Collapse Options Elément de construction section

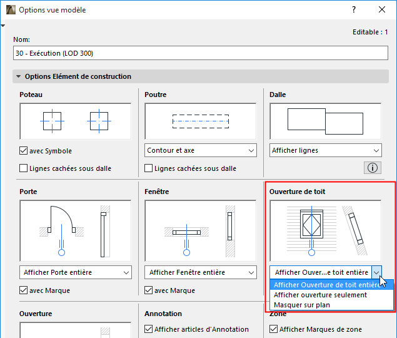(19, 77)
